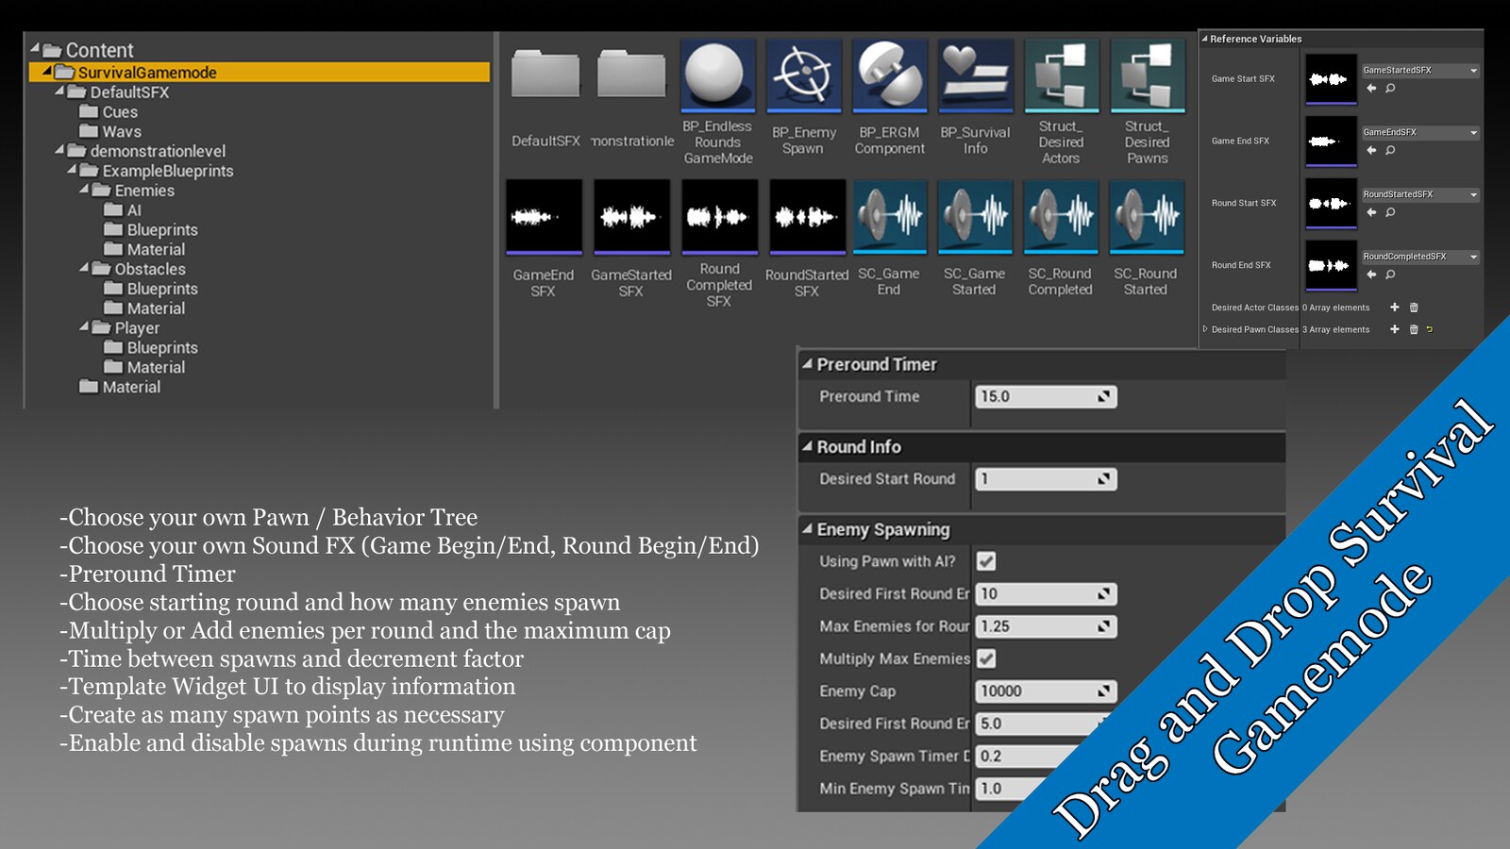This screenshot has height=849, width=1510.
Task: Open the demonstrationlevel folder thumbnail
Action: click(631, 74)
